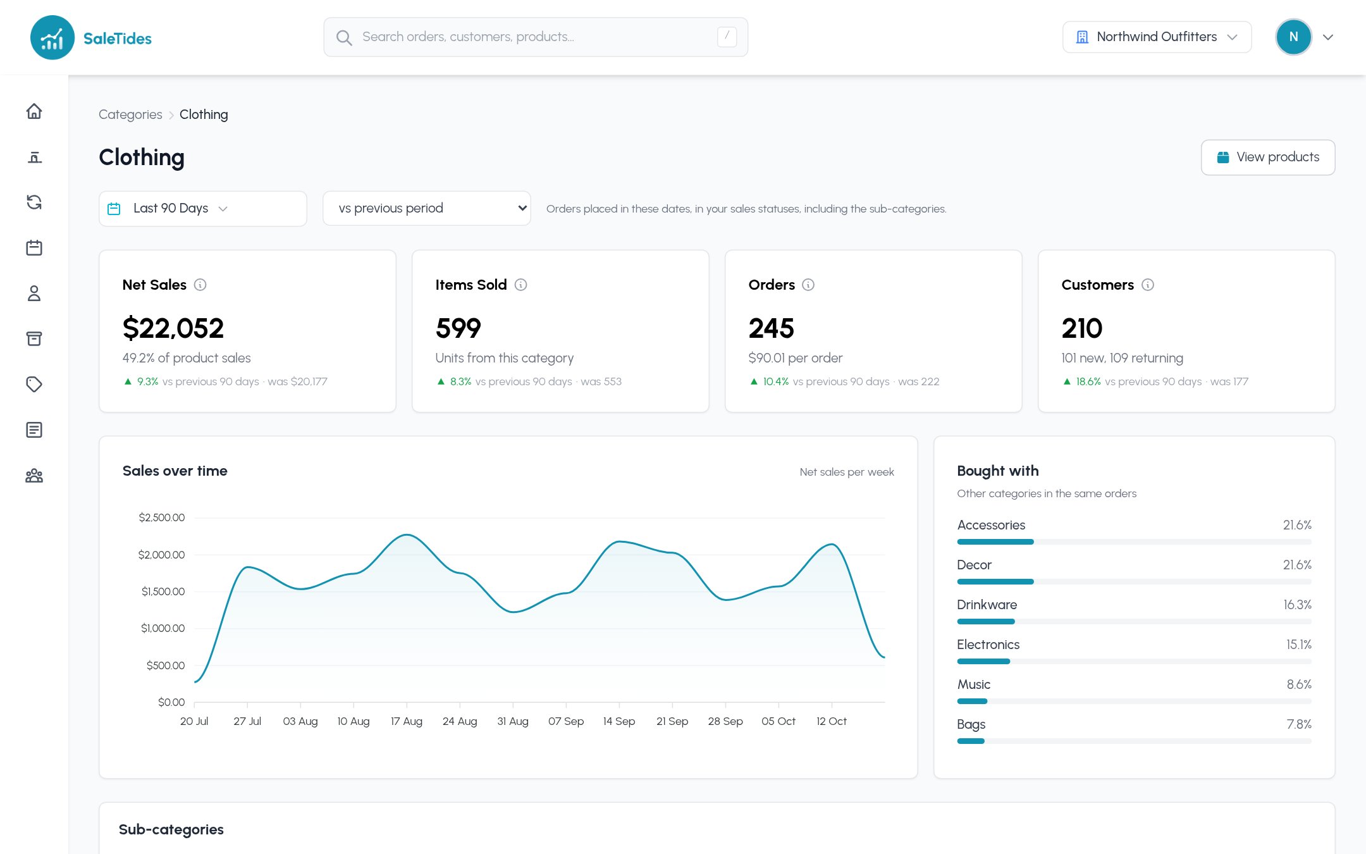Open the Last 90 Days date range dropdown

203,209
